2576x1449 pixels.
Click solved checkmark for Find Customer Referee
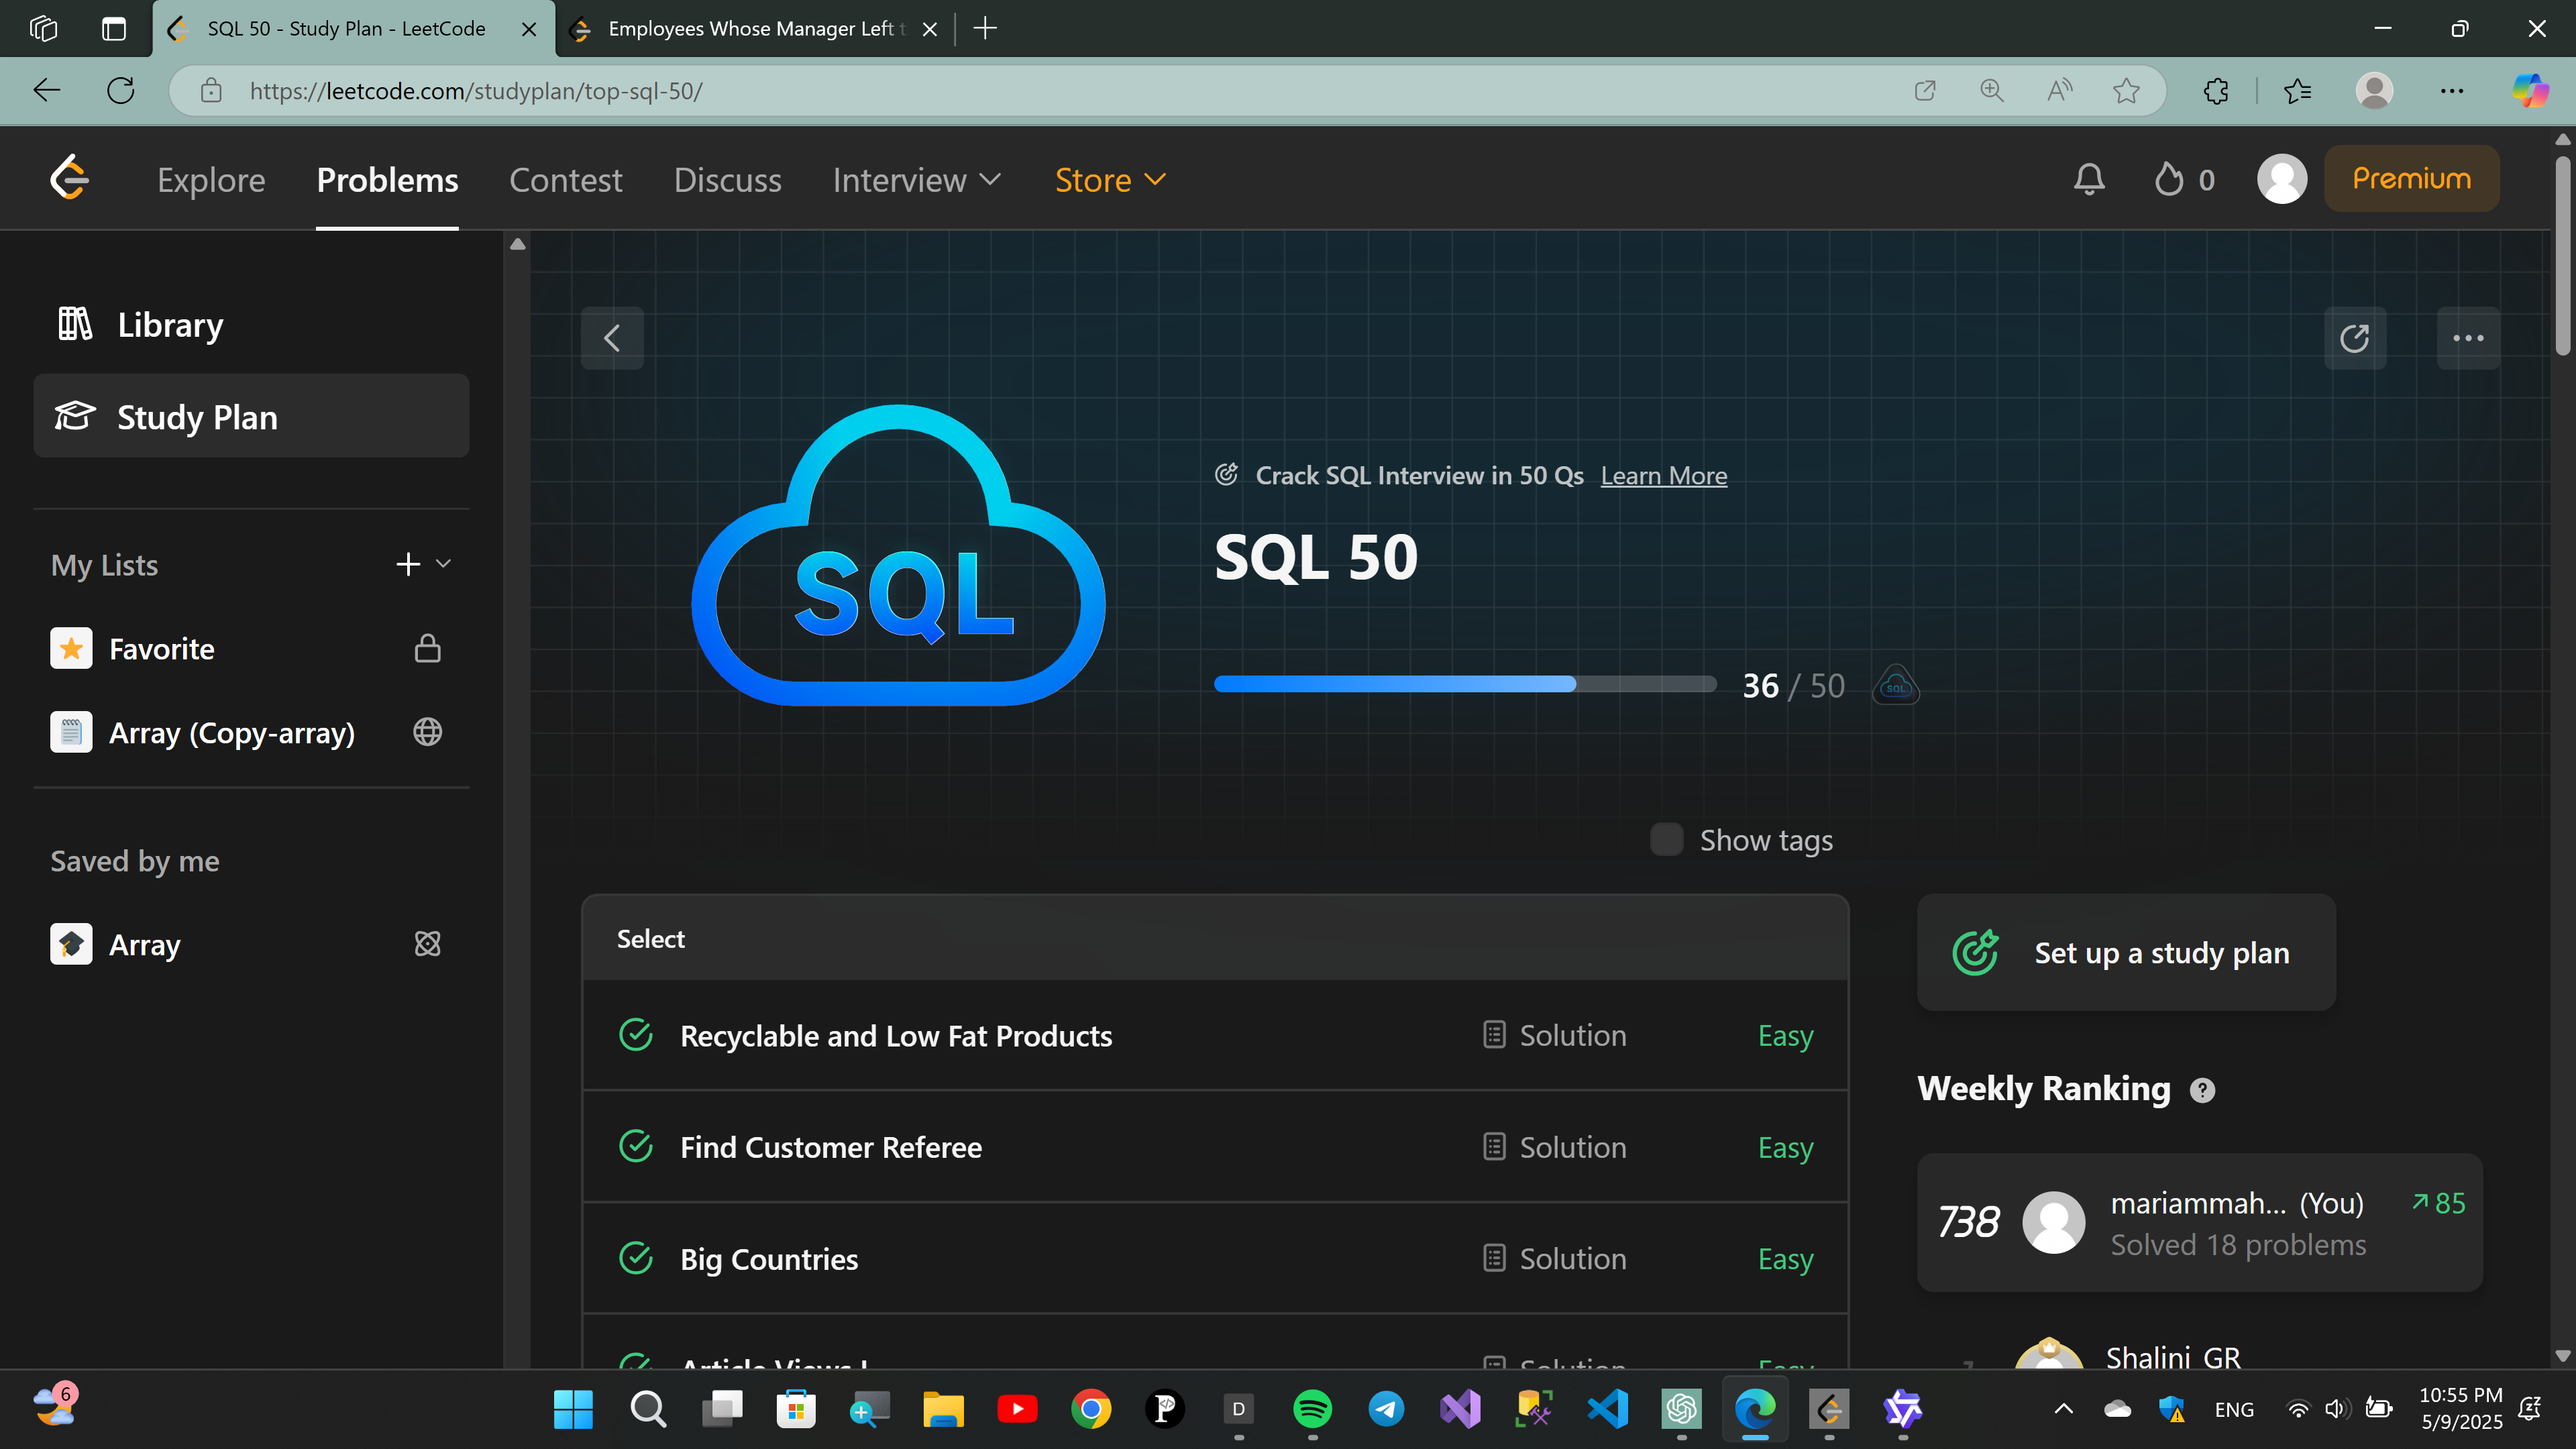(x=636, y=1146)
